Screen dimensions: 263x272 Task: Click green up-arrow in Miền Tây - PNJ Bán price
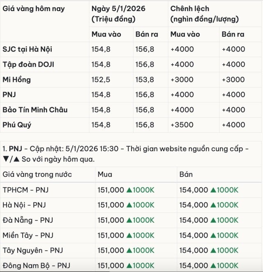tap(213, 235)
